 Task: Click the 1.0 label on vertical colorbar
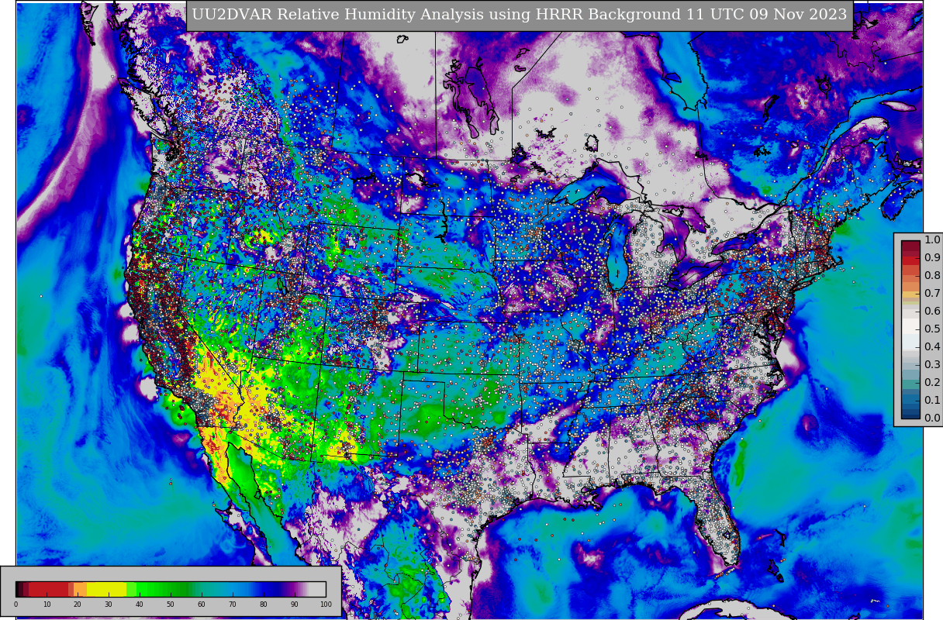(x=932, y=240)
